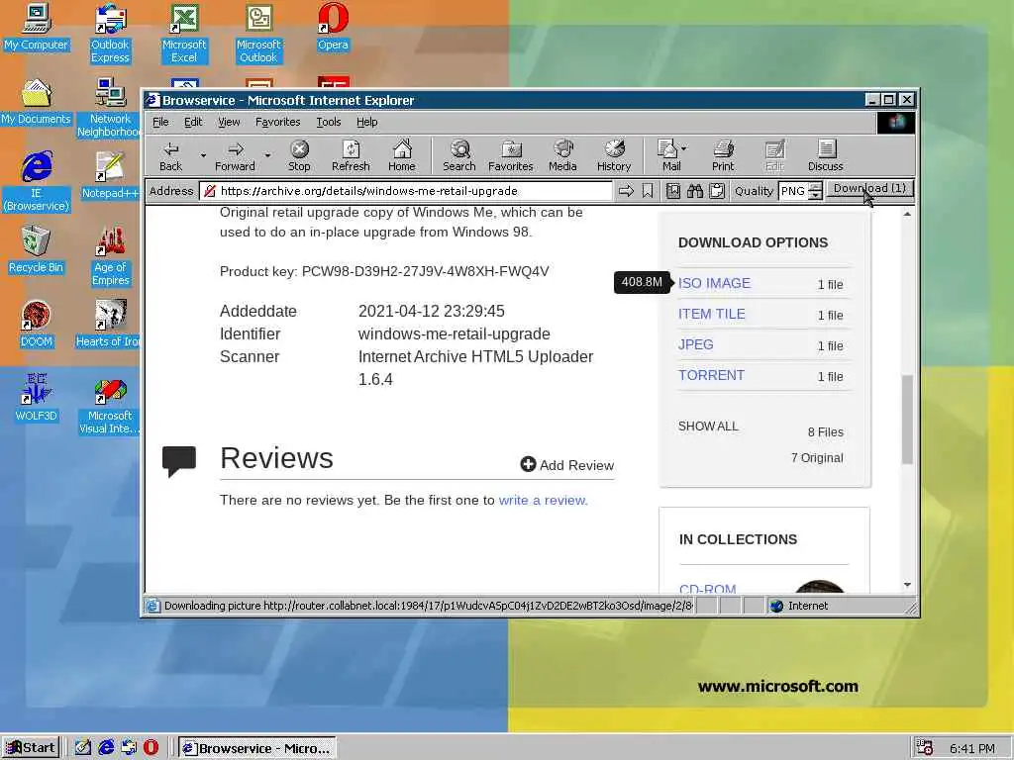Select the Opera desktop icon
The height and width of the screenshot is (760, 1014).
tap(333, 29)
